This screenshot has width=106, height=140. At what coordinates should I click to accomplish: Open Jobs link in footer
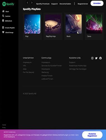(25, 69)
